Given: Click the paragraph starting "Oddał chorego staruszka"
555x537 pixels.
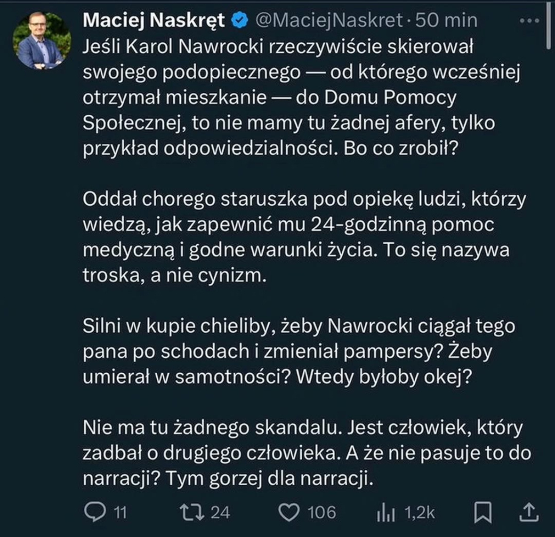Looking at the screenshot, I should (304, 237).
